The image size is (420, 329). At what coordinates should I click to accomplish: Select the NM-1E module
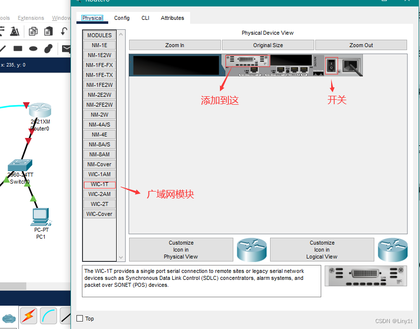pyautogui.click(x=99, y=45)
